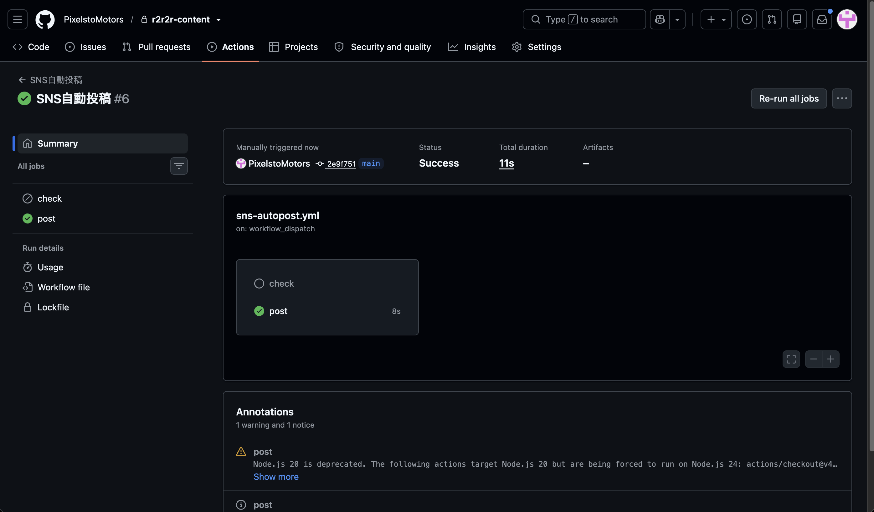Open the post job in sidebar
Viewport: 874px width, 512px height.
pos(102,218)
